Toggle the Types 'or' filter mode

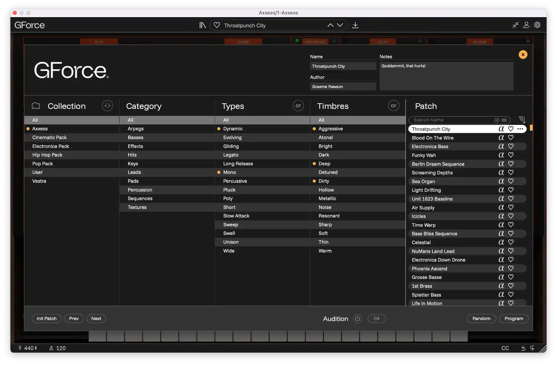[298, 106]
